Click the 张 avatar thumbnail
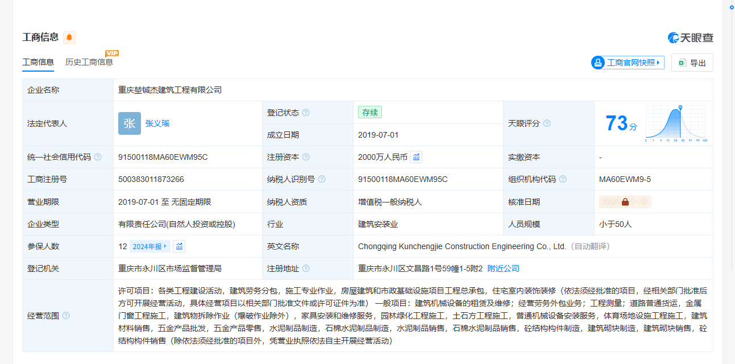The image size is (735, 364). (x=129, y=123)
